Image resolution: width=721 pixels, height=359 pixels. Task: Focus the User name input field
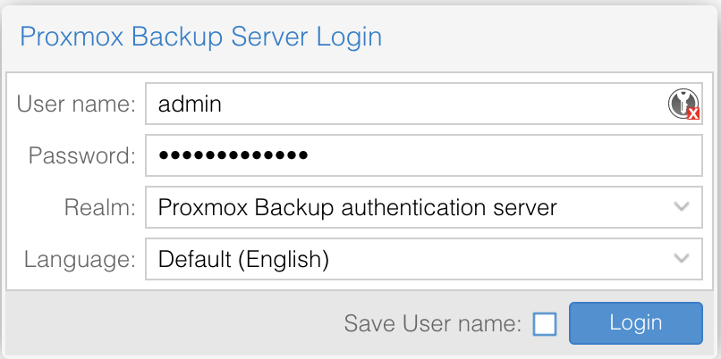[424, 104]
